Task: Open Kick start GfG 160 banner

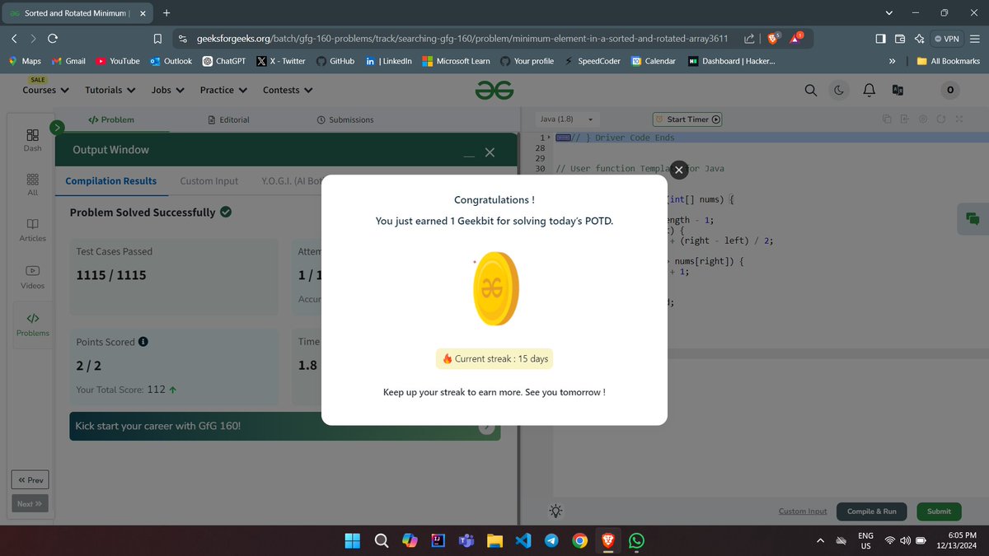Action: (x=284, y=426)
